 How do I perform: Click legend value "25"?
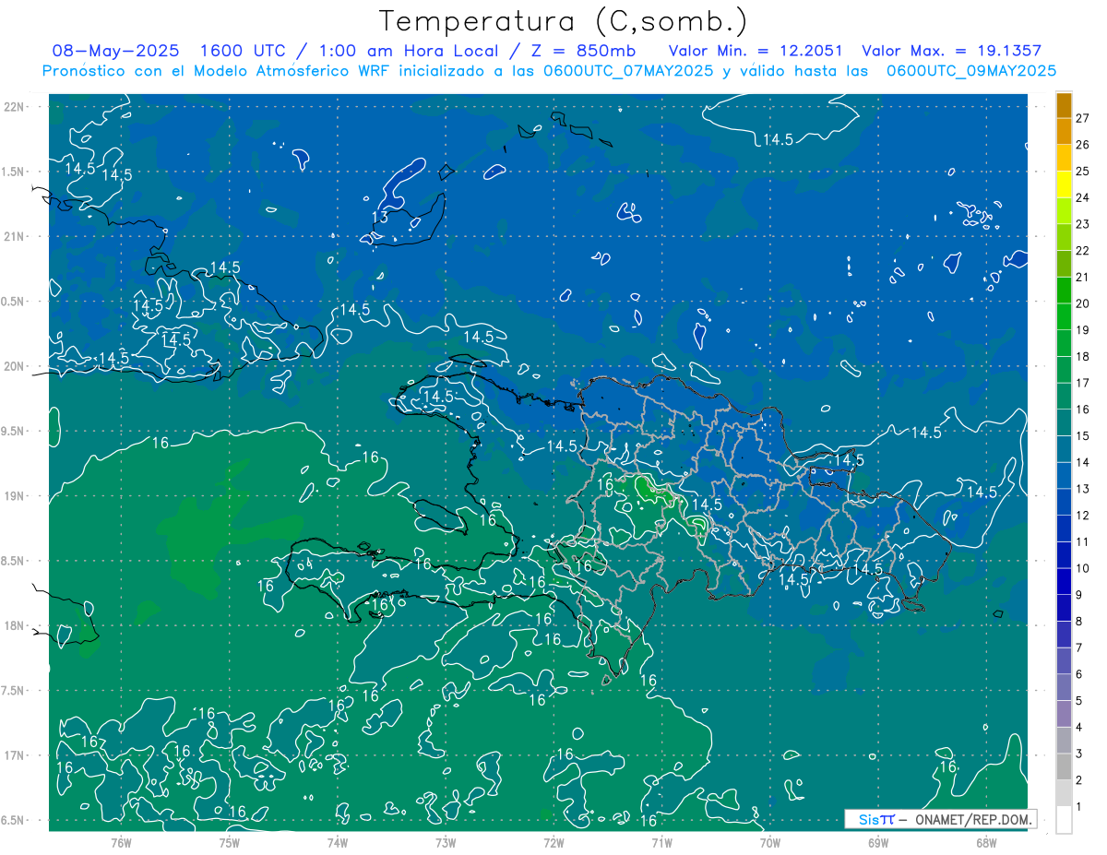click(x=1083, y=171)
